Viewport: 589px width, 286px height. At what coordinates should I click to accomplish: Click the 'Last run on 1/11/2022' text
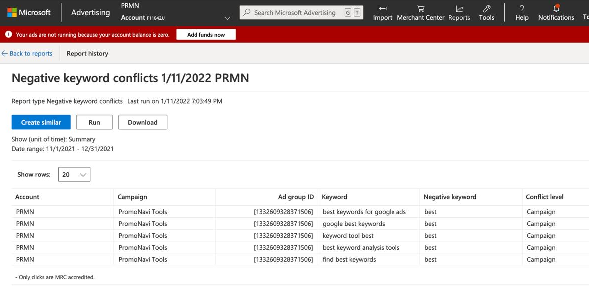pyautogui.click(x=175, y=101)
